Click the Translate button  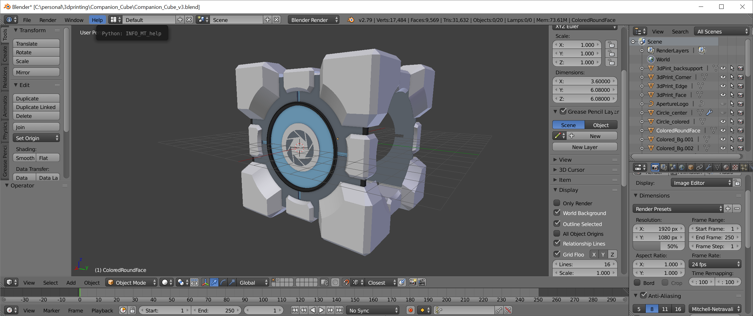[36, 44]
